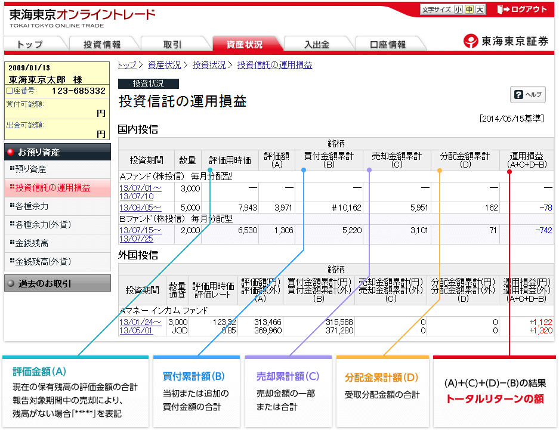The width and height of the screenshot is (559, 430).
Task: Click the トータルリターンの額 explanation box
Action: tap(495, 391)
